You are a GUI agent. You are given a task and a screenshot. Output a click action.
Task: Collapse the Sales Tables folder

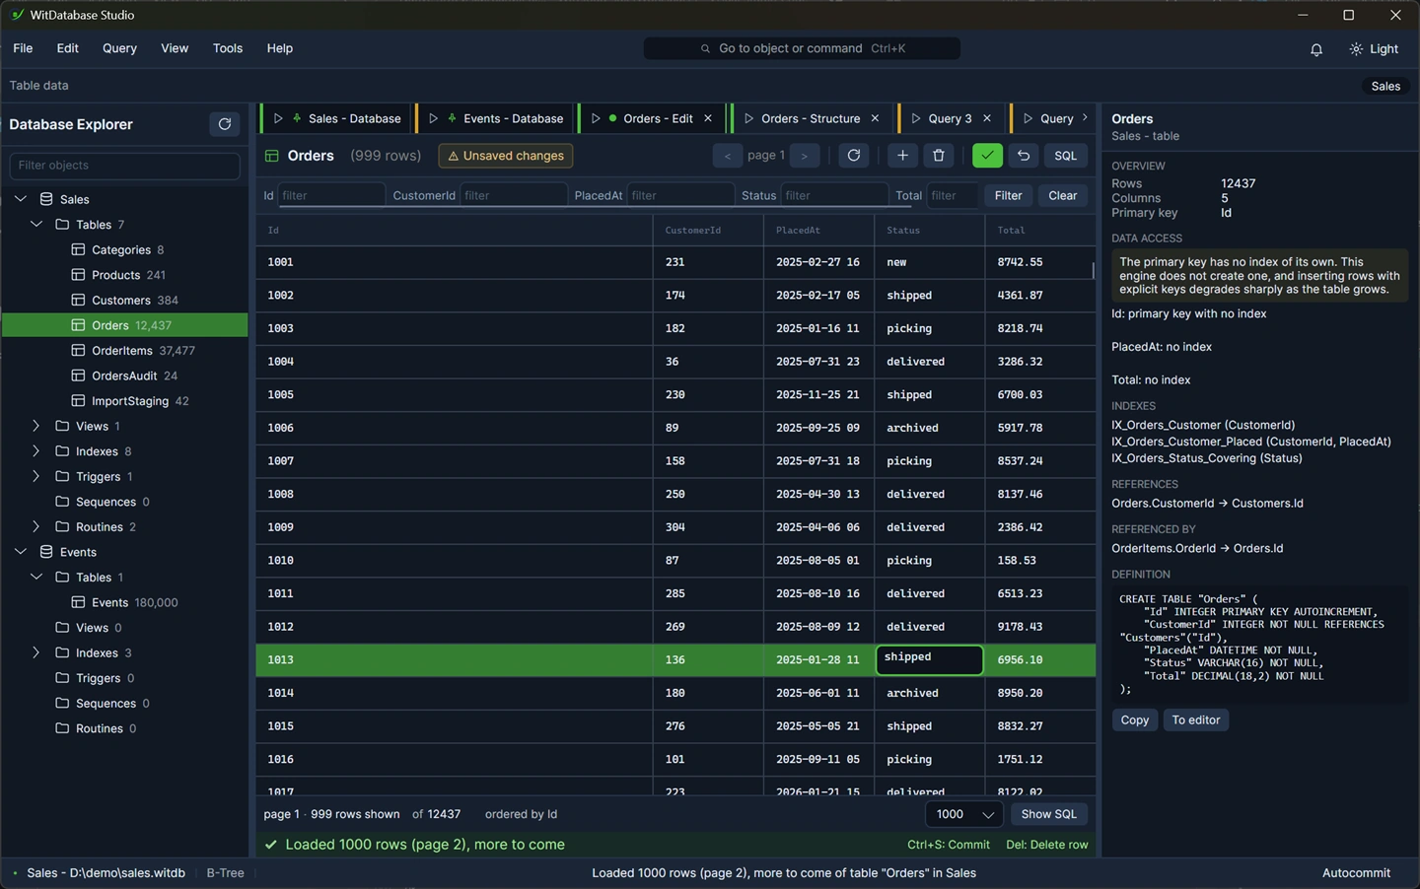click(x=36, y=225)
